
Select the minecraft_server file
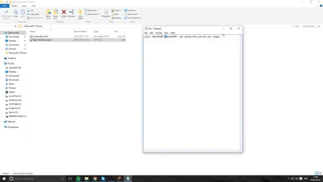pos(77,36)
